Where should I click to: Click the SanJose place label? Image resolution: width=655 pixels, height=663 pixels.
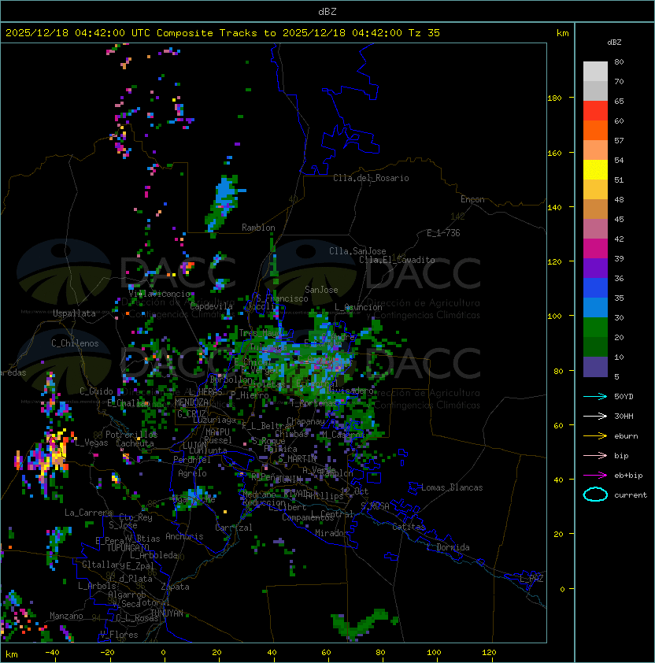point(321,290)
